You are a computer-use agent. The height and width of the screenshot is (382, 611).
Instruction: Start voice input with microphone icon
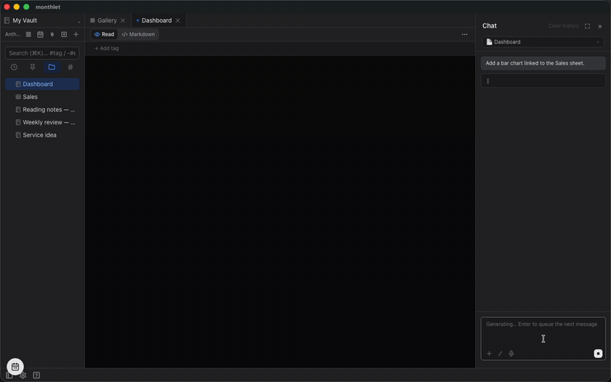(x=511, y=354)
